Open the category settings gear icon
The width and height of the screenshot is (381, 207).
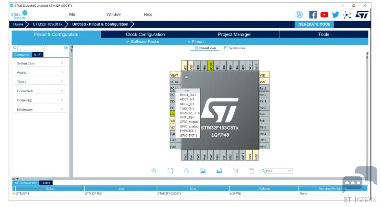pos(66,48)
